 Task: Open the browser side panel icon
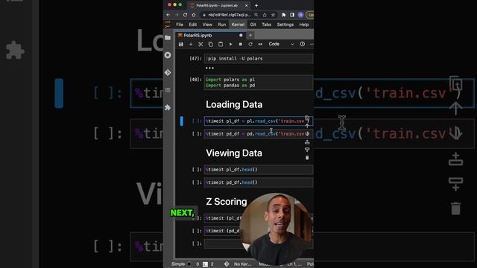pyautogui.click(x=292, y=15)
